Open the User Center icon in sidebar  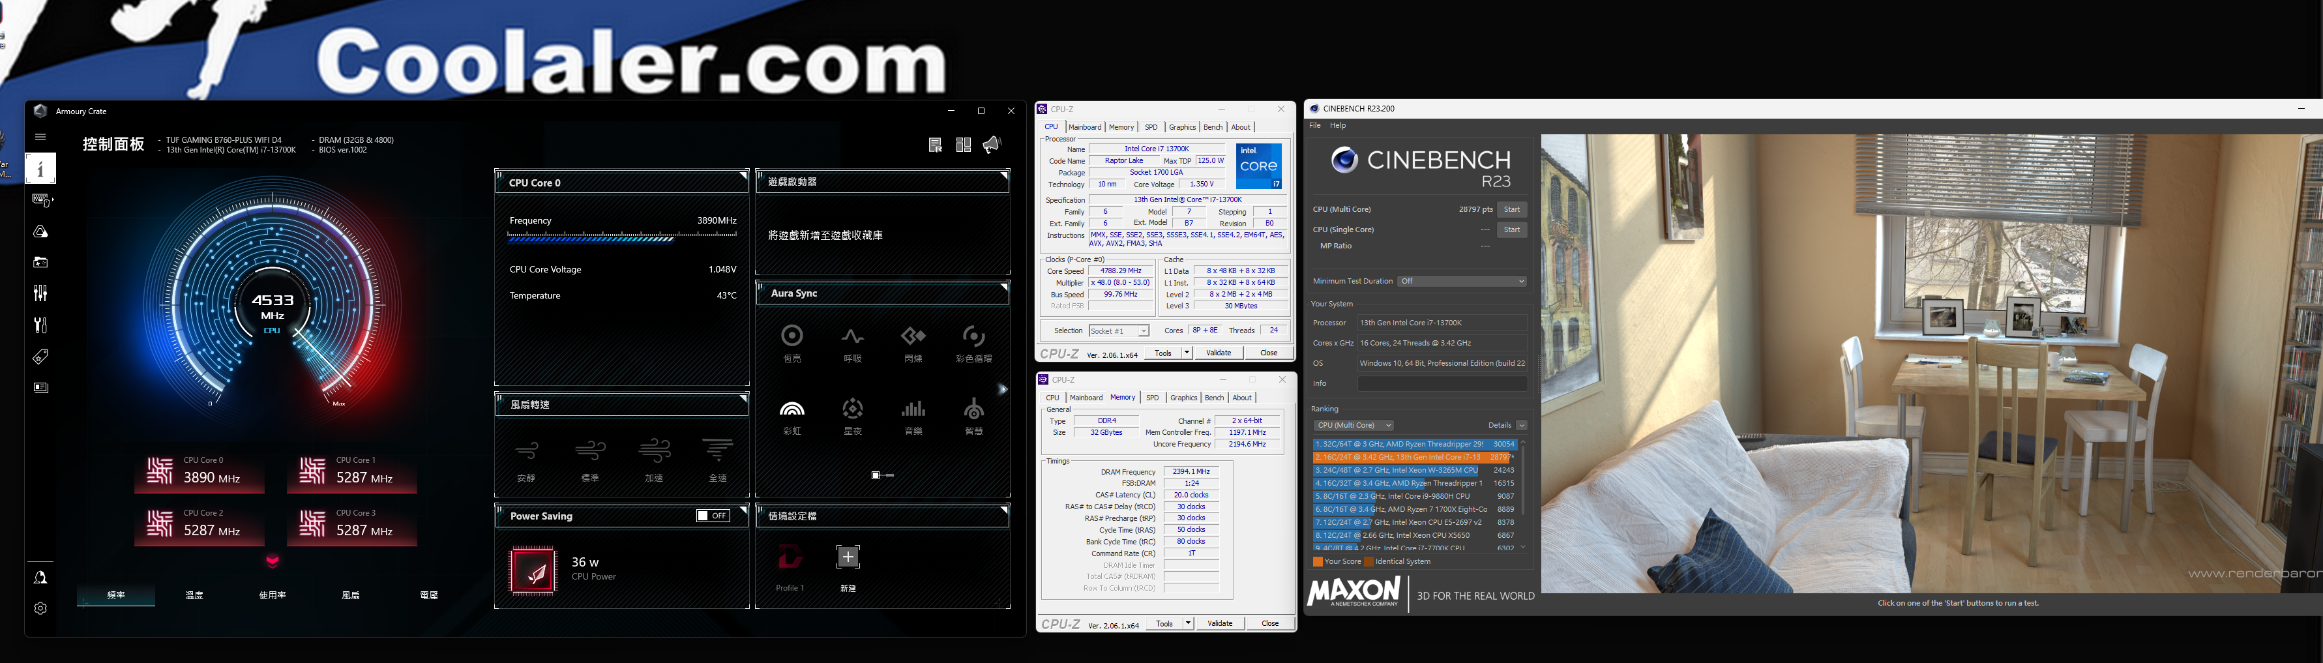(40, 578)
